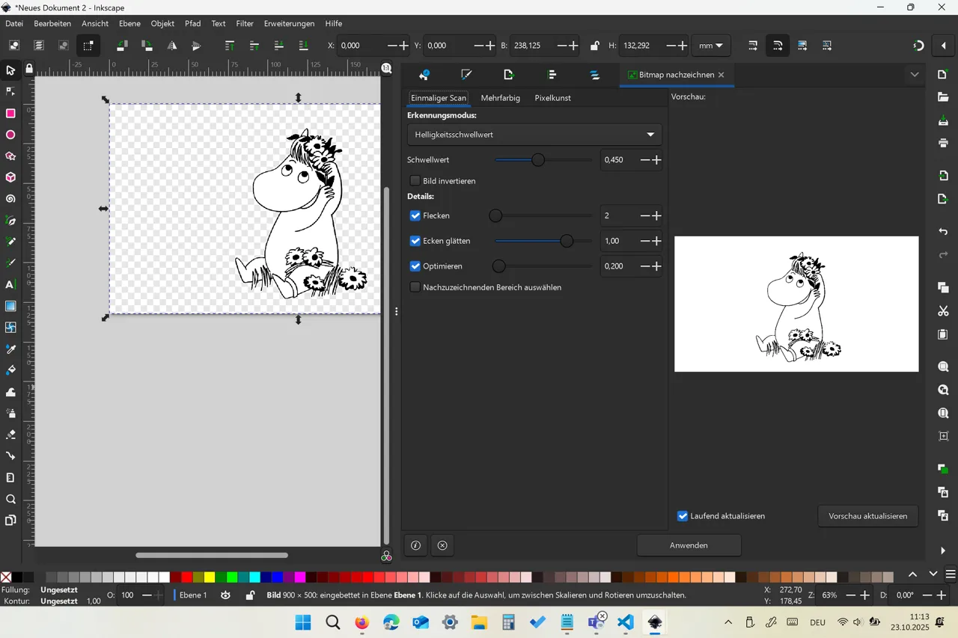Toggle width/height ratio lock
This screenshot has width=958, height=638.
[595, 46]
